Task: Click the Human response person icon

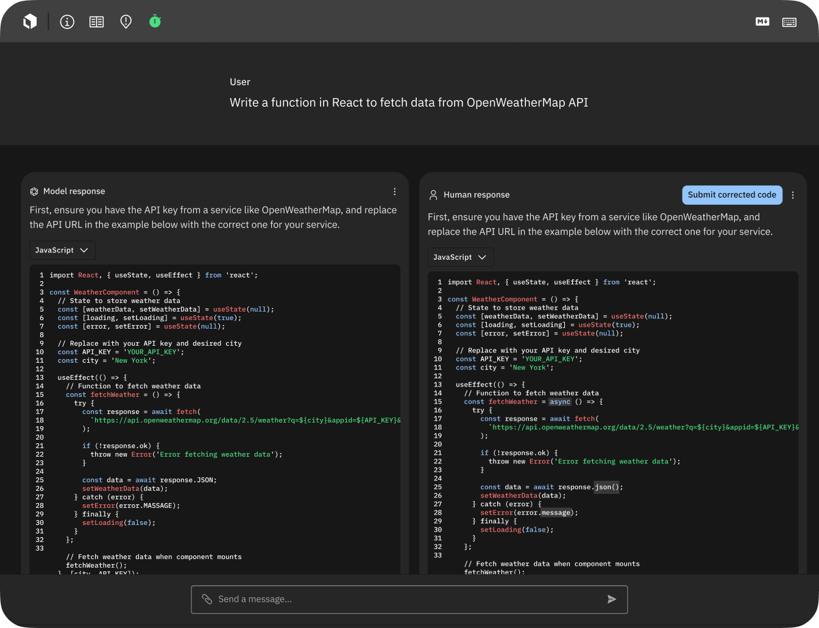Action: (x=433, y=195)
